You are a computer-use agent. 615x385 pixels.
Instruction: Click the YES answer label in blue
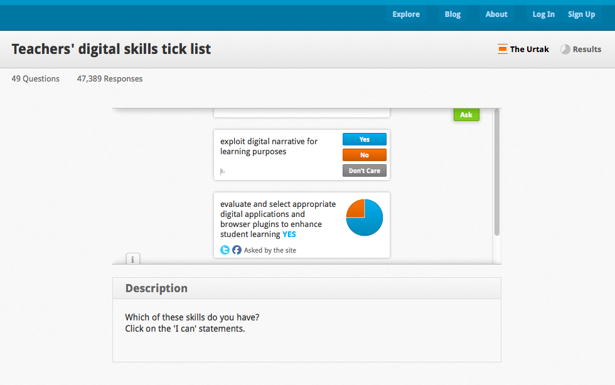pos(289,234)
